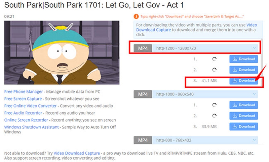Download part 2 of 960x540 video
Screen dimensions: 269x162
click(243, 116)
